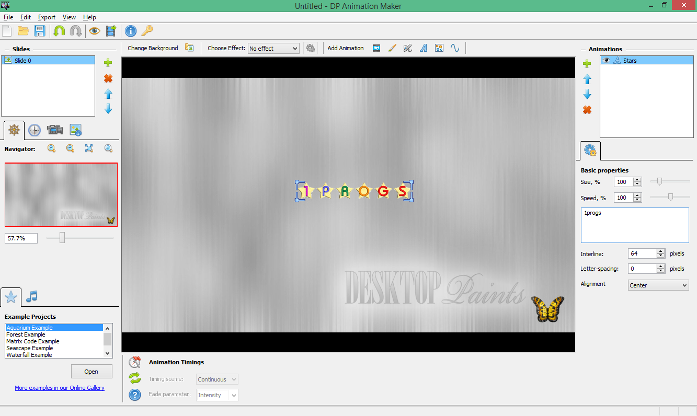Open the Brush animation tool
Screen dimensions: 697x416
392,48
